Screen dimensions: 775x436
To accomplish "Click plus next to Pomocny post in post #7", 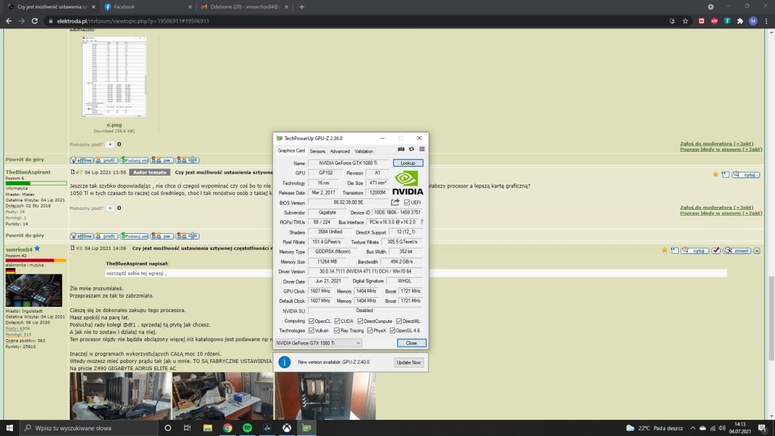I will point(110,208).
